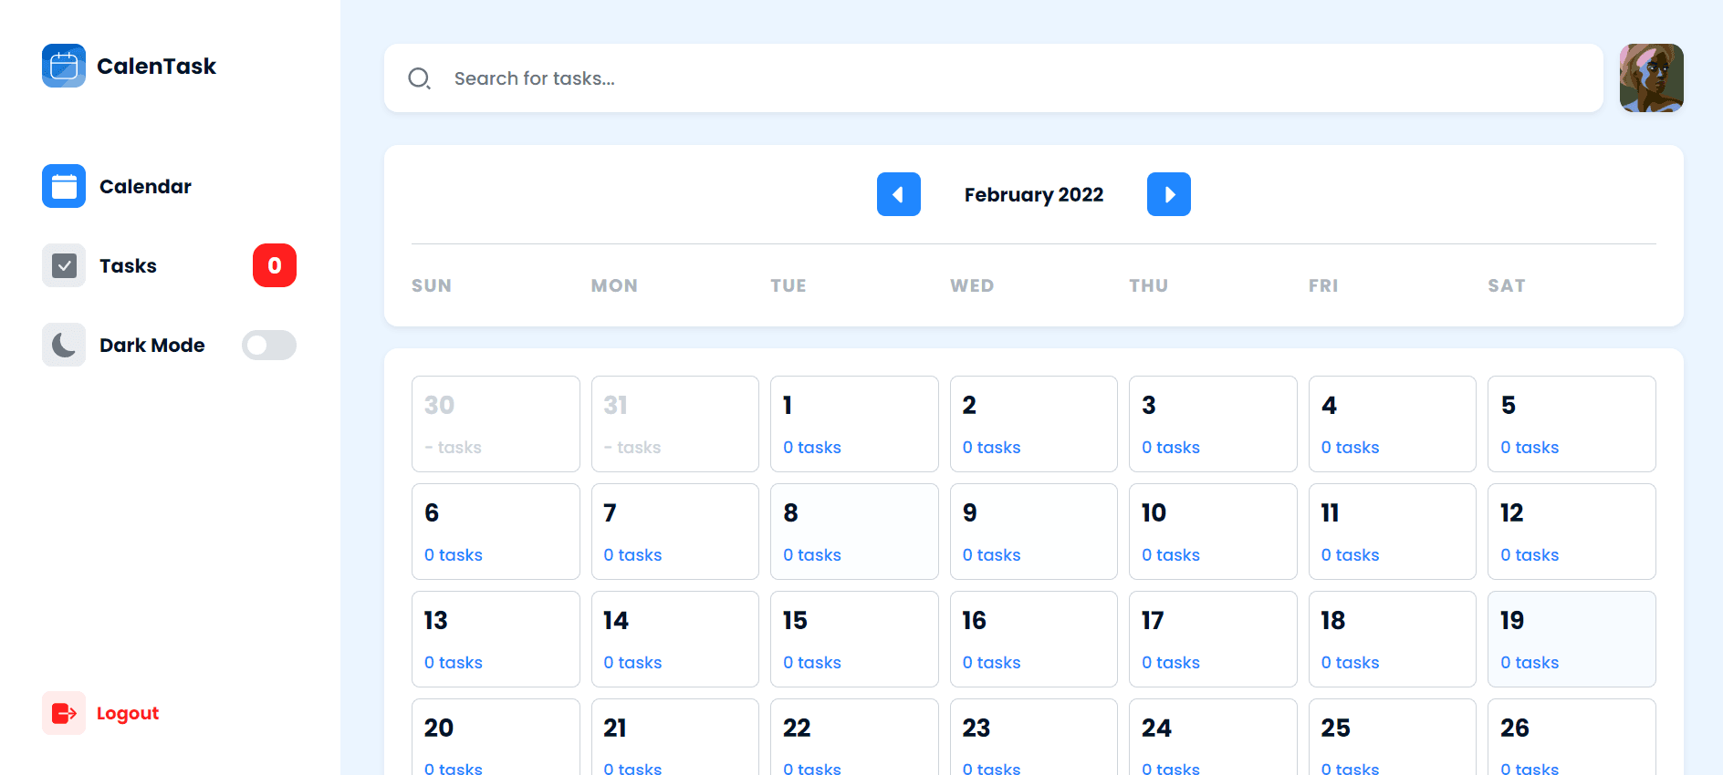Open February 4 day cell
This screenshot has height=775, width=1723.
click(x=1393, y=424)
